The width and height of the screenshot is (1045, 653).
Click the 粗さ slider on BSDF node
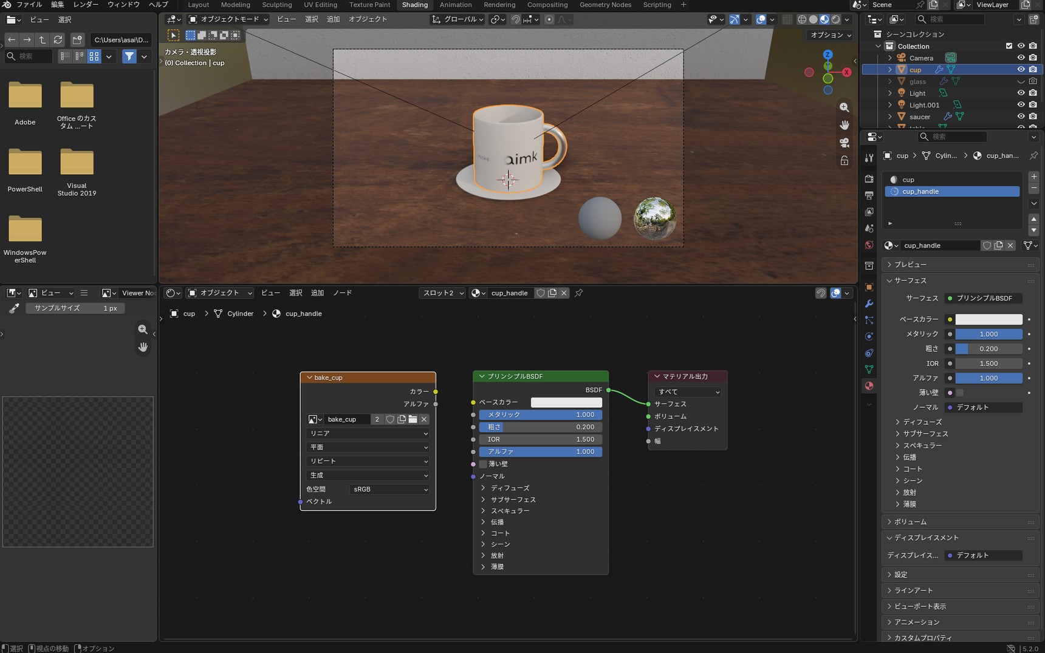[541, 427]
